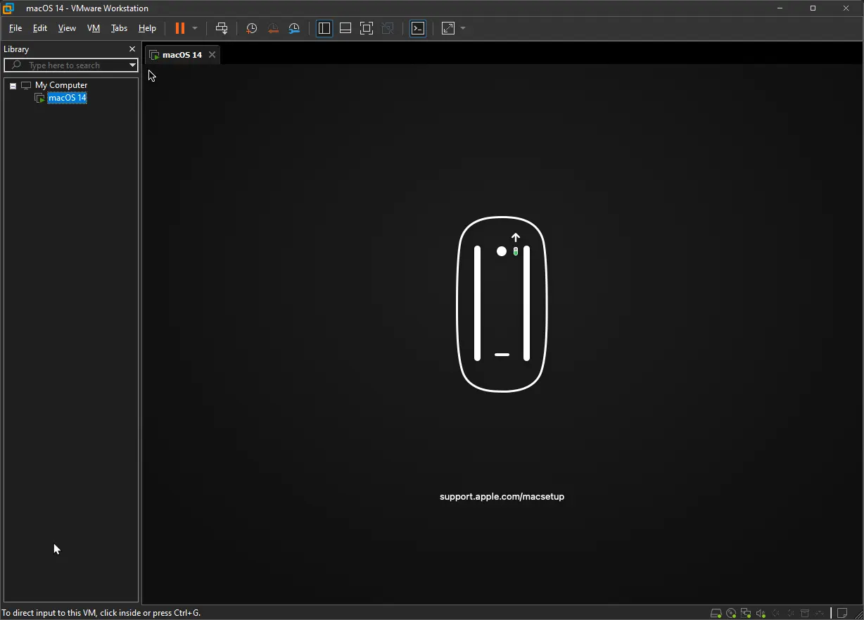The image size is (864, 620).
Task: Open the Help menu
Action: [x=147, y=28]
